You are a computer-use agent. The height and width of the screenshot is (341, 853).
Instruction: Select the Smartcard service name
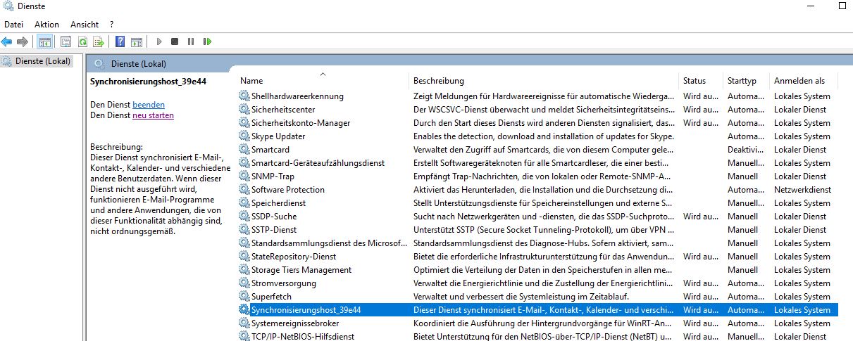[x=270, y=149]
